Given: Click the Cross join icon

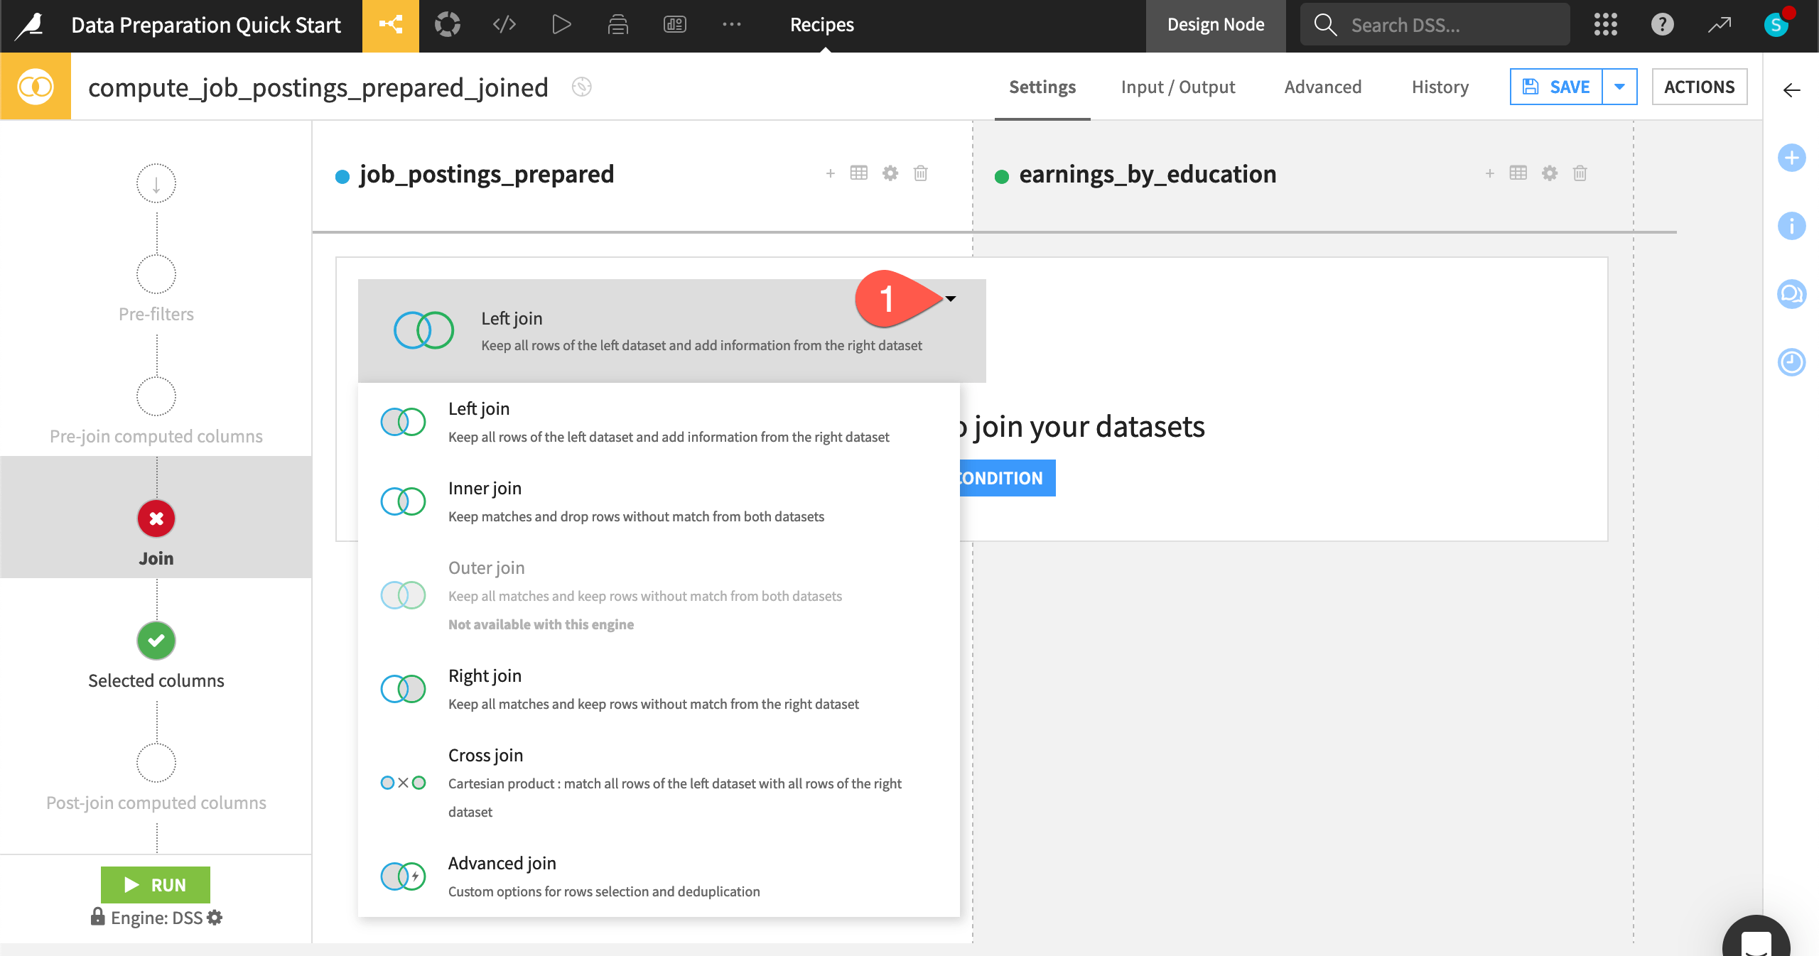Looking at the screenshot, I should [x=403, y=783].
